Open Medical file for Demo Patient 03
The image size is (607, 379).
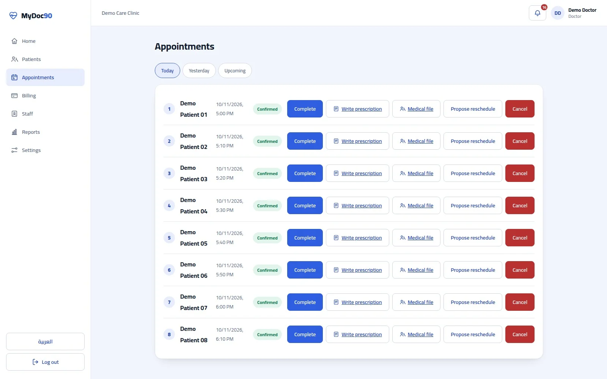pos(416,173)
